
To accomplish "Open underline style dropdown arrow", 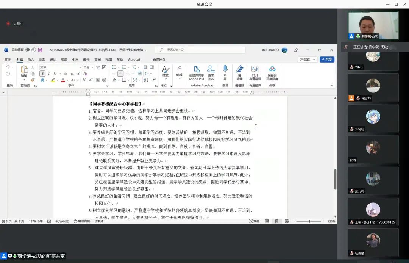I will (x=59, y=74).
